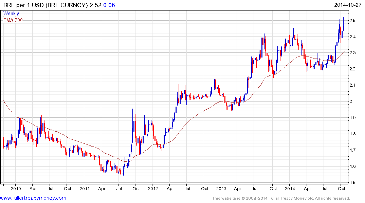365x203 pixels.
Task: Click the 1.9 price axis label
Action: click(352, 118)
